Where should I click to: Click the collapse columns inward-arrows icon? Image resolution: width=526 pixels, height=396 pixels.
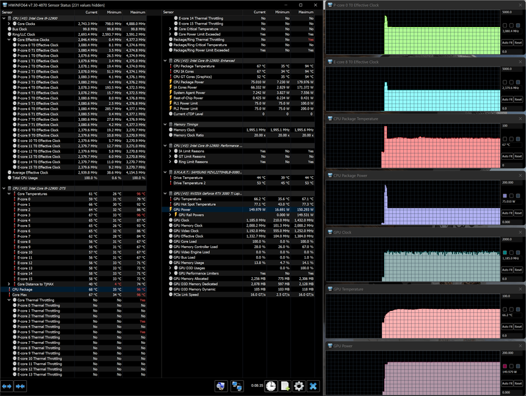tap(20, 386)
